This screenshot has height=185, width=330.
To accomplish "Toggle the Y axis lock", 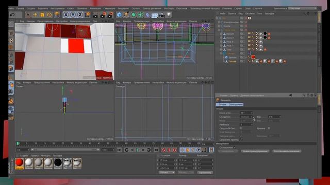I will [x=73, y=15].
